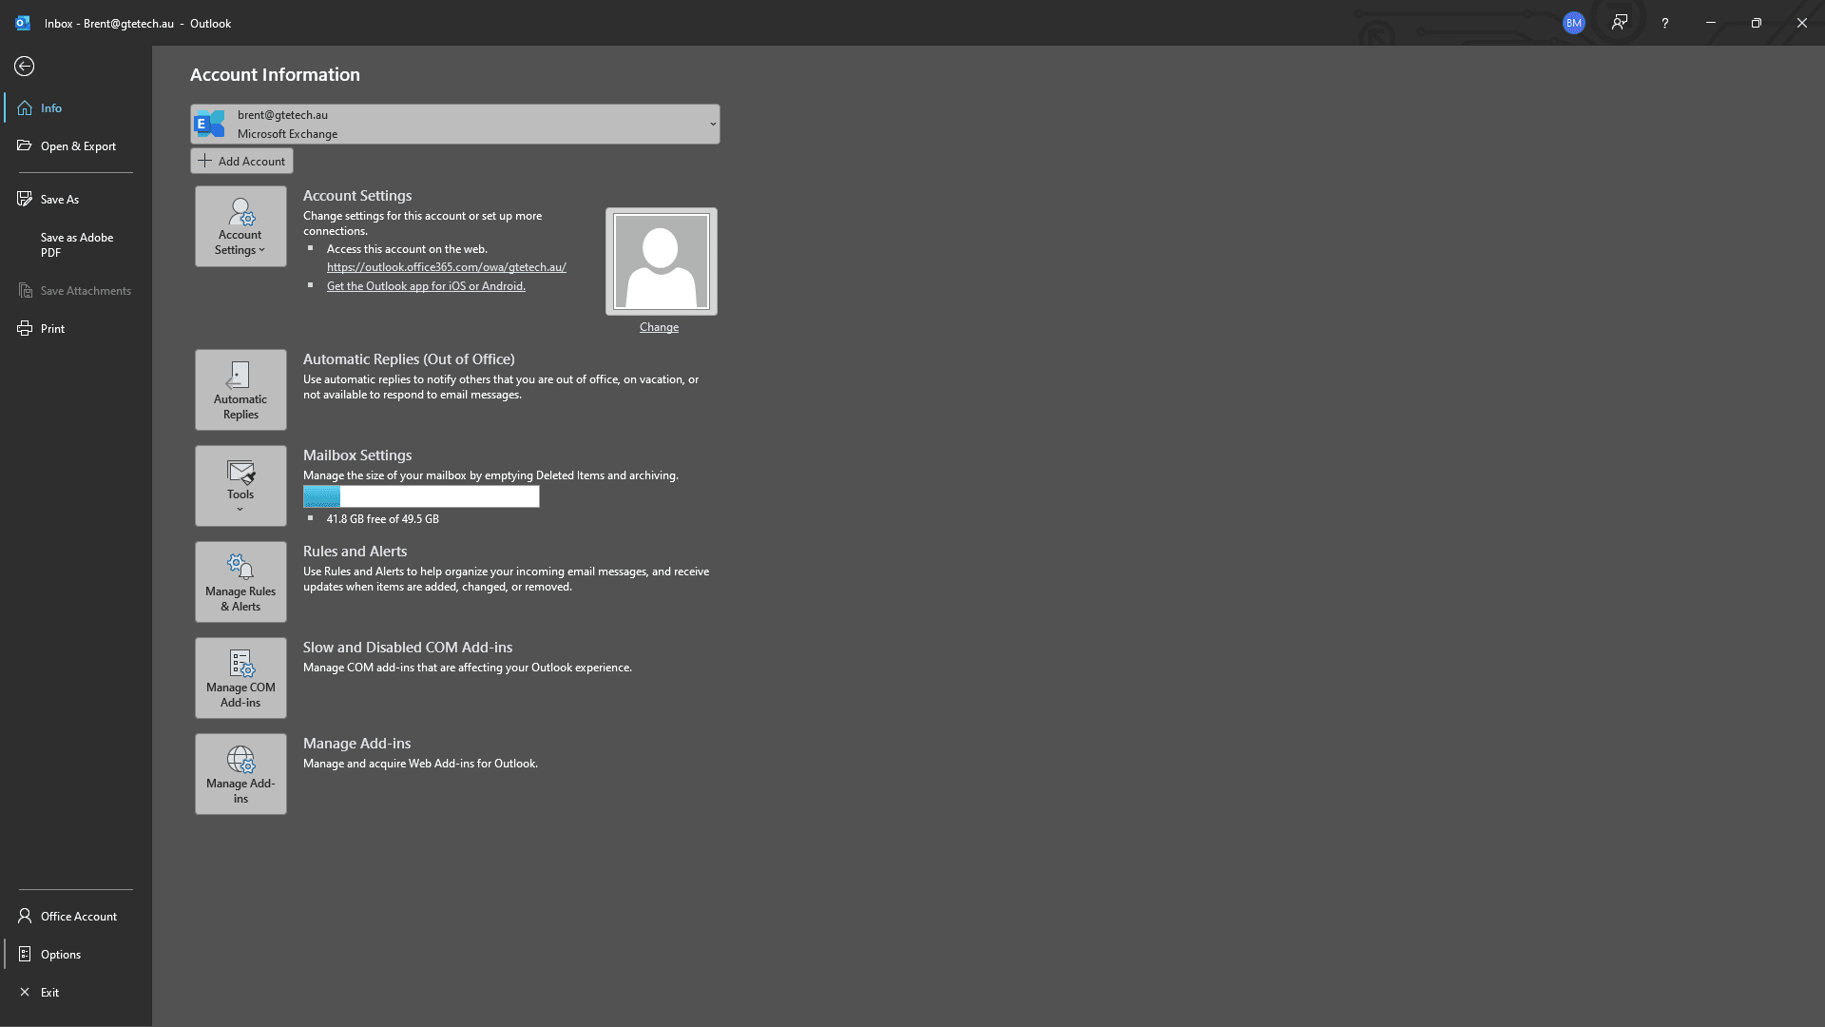Click the "41.8 GB free of 49.5 GB" text
Viewport: 1825px width, 1027px height.
[x=383, y=519]
